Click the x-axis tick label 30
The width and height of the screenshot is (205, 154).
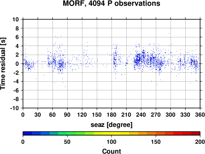[38, 115]
